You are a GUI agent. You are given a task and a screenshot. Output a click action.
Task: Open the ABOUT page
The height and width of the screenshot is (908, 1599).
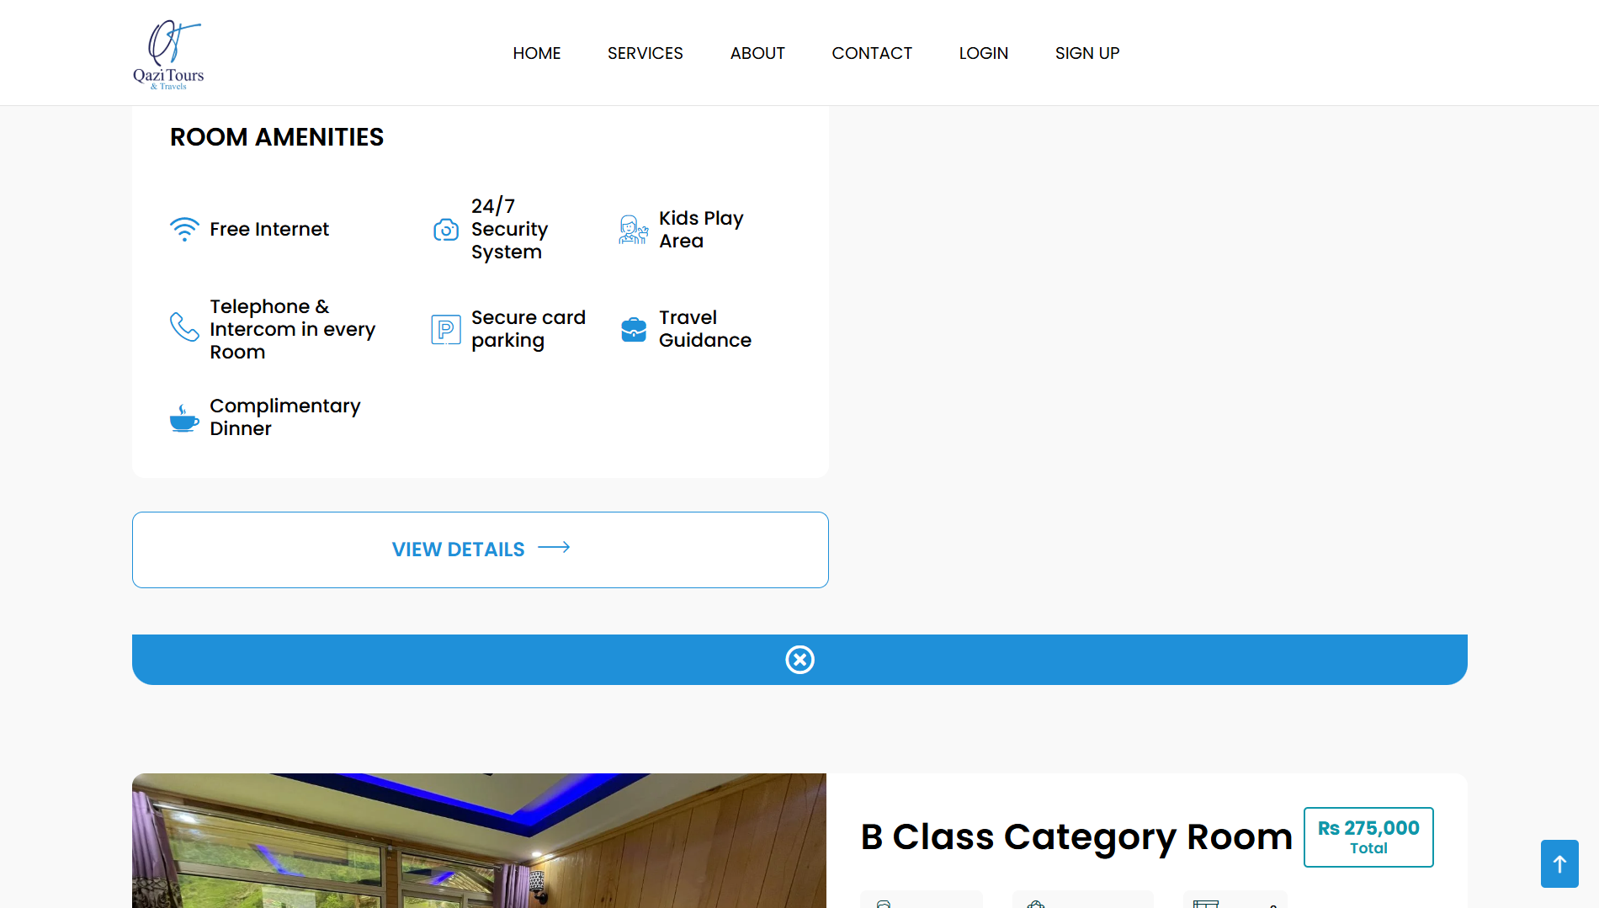point(757,53)
